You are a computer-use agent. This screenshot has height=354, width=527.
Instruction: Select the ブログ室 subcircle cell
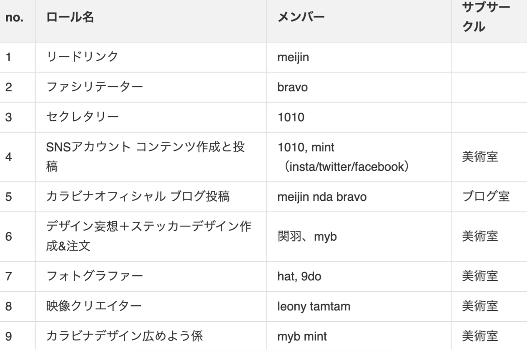(486, 197)
